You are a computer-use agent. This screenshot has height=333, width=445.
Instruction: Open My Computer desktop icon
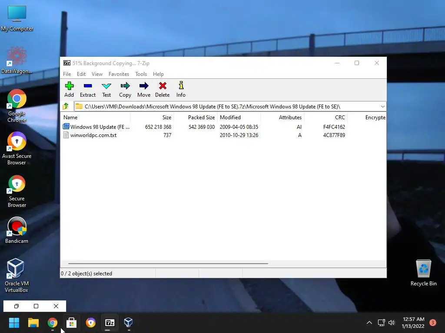coord(17,18)
